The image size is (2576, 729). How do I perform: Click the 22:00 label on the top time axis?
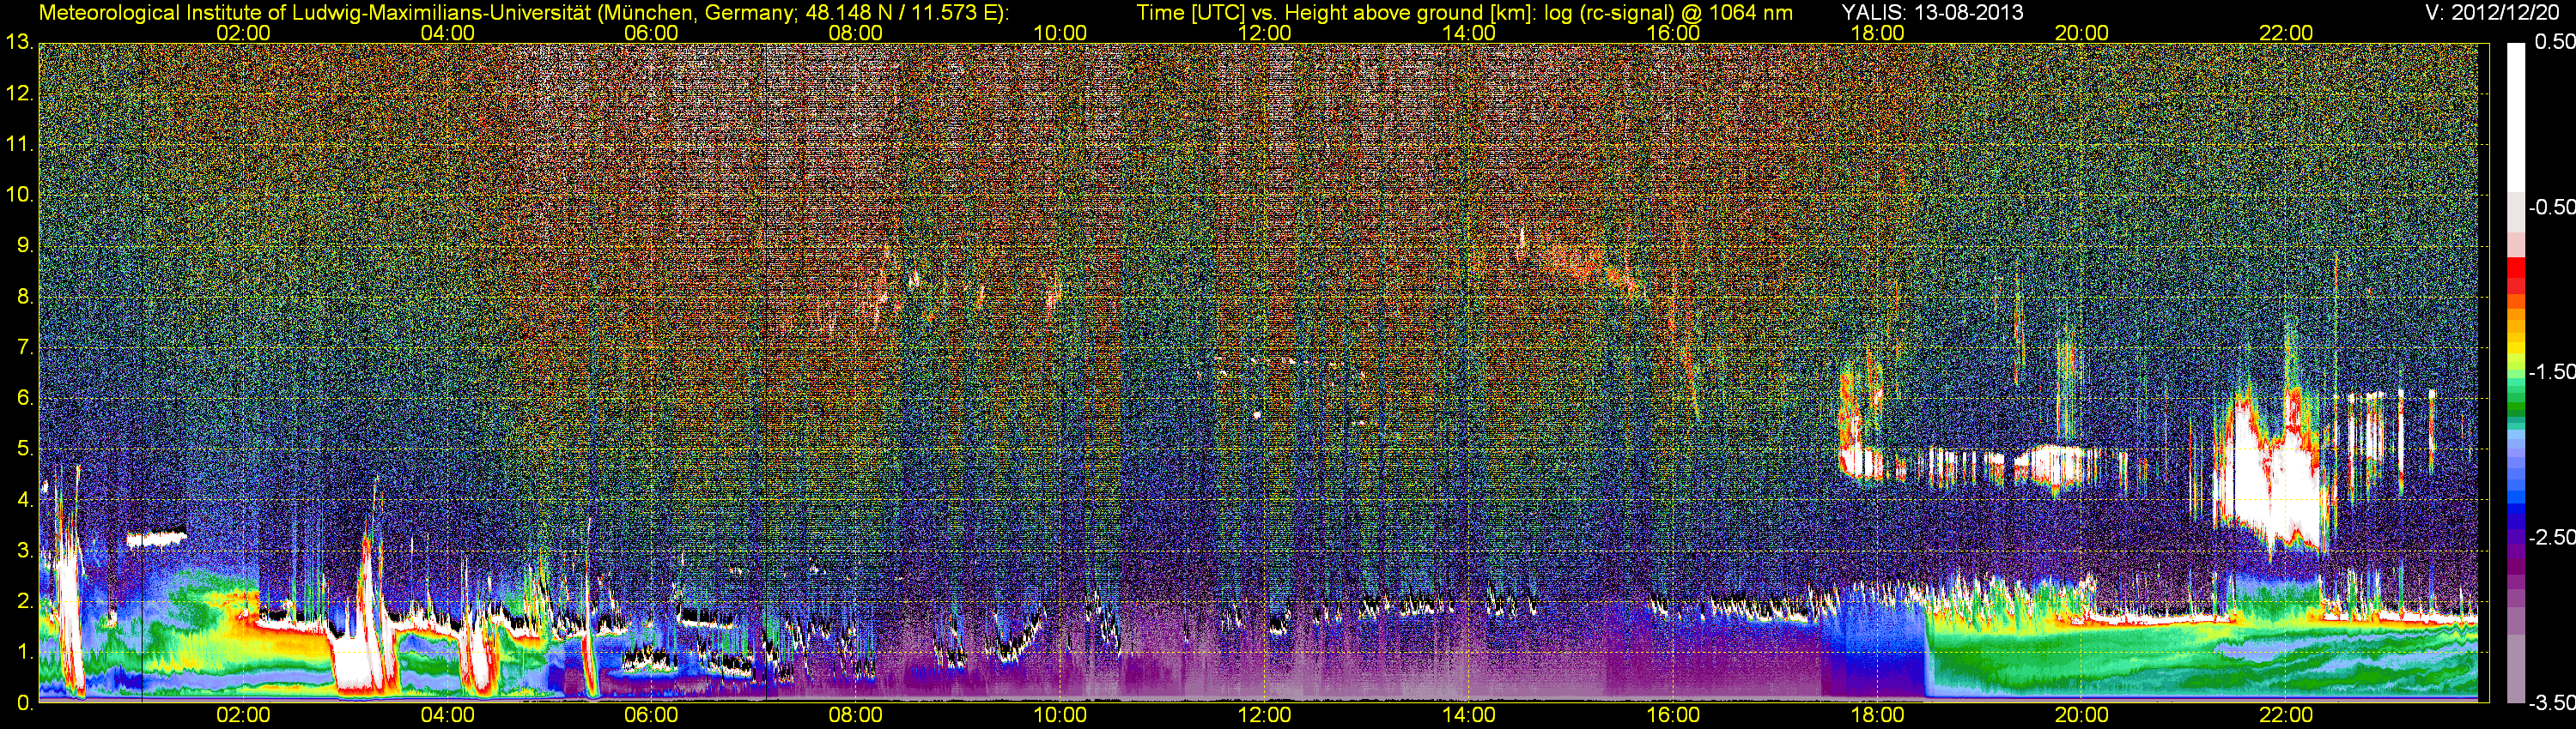coord(2286,33)
